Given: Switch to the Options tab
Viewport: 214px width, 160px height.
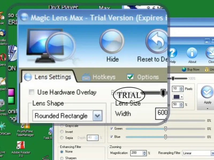Looking at the screenshot, I should pos(143,77).
